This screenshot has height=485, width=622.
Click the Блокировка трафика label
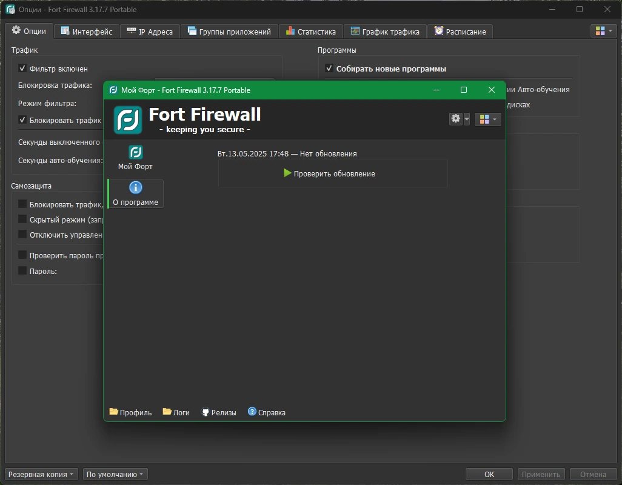tap(55, 85)
